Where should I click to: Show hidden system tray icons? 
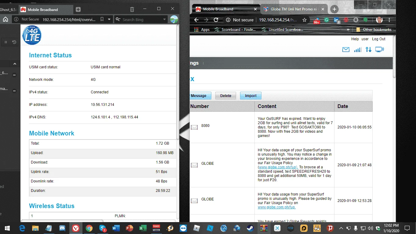(341, 228)
